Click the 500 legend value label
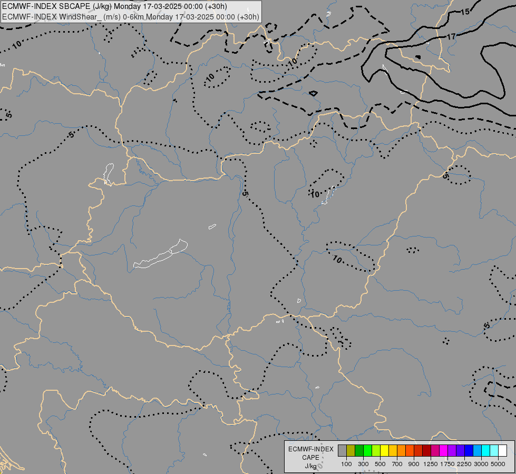Viewport: 516px width, 474px height. tap(380, 464)
